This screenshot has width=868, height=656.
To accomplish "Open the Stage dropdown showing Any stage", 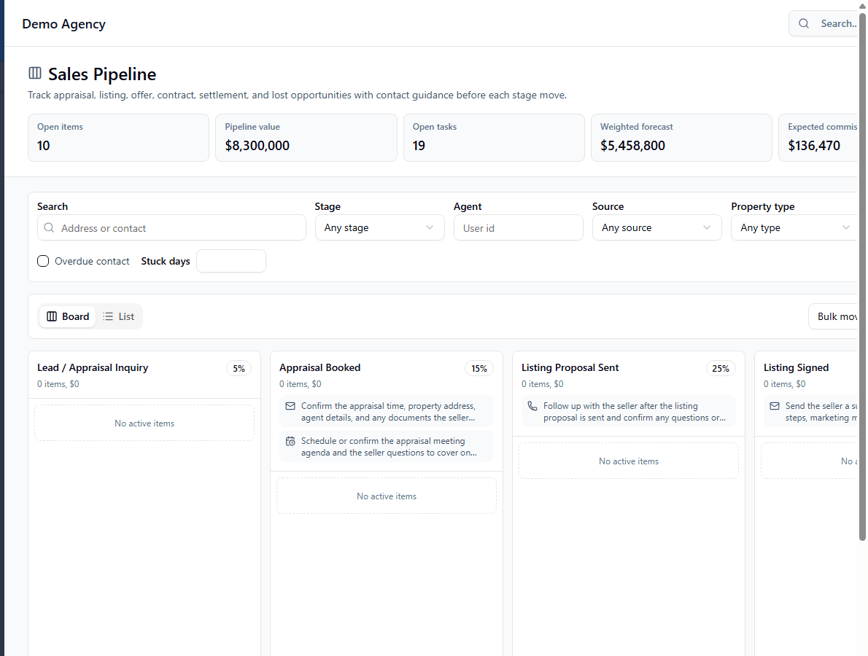I will (x=380, y=228).
